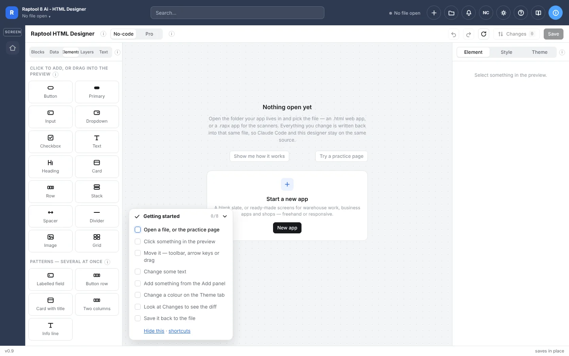Add a Checkbox element from the panel
The height and width of the screenshot is (356, 569).
pyautogui.click(x=51, y=142)
